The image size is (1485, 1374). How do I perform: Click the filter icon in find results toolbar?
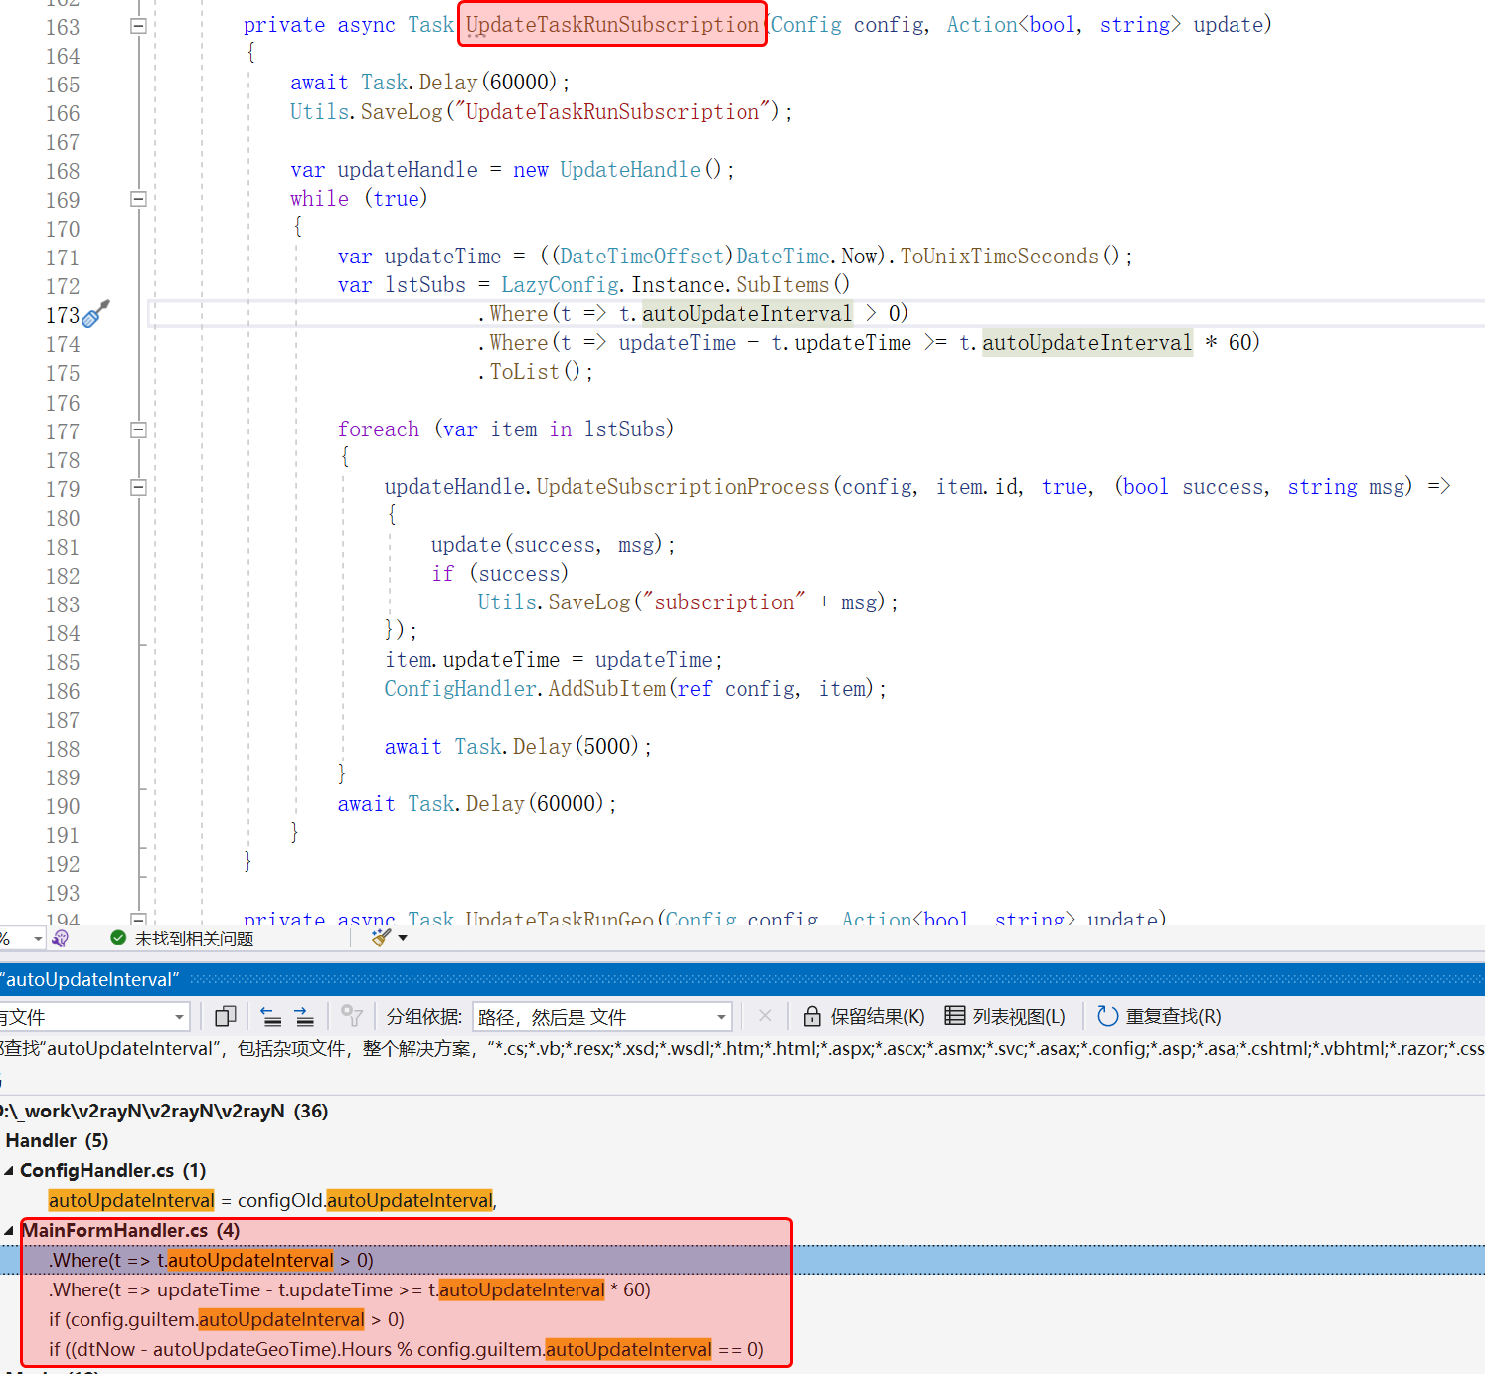click(x=351, y=1016)
